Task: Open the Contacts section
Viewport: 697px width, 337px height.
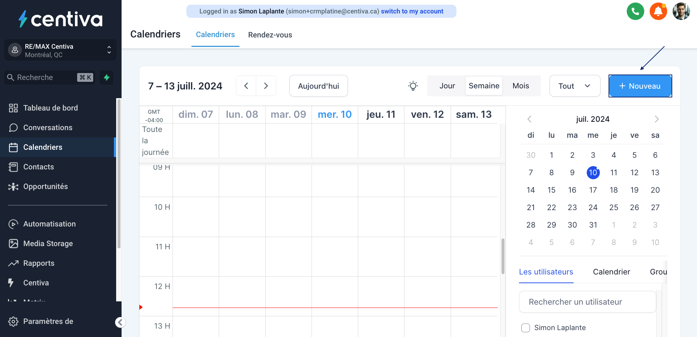Action: [38, 167]
